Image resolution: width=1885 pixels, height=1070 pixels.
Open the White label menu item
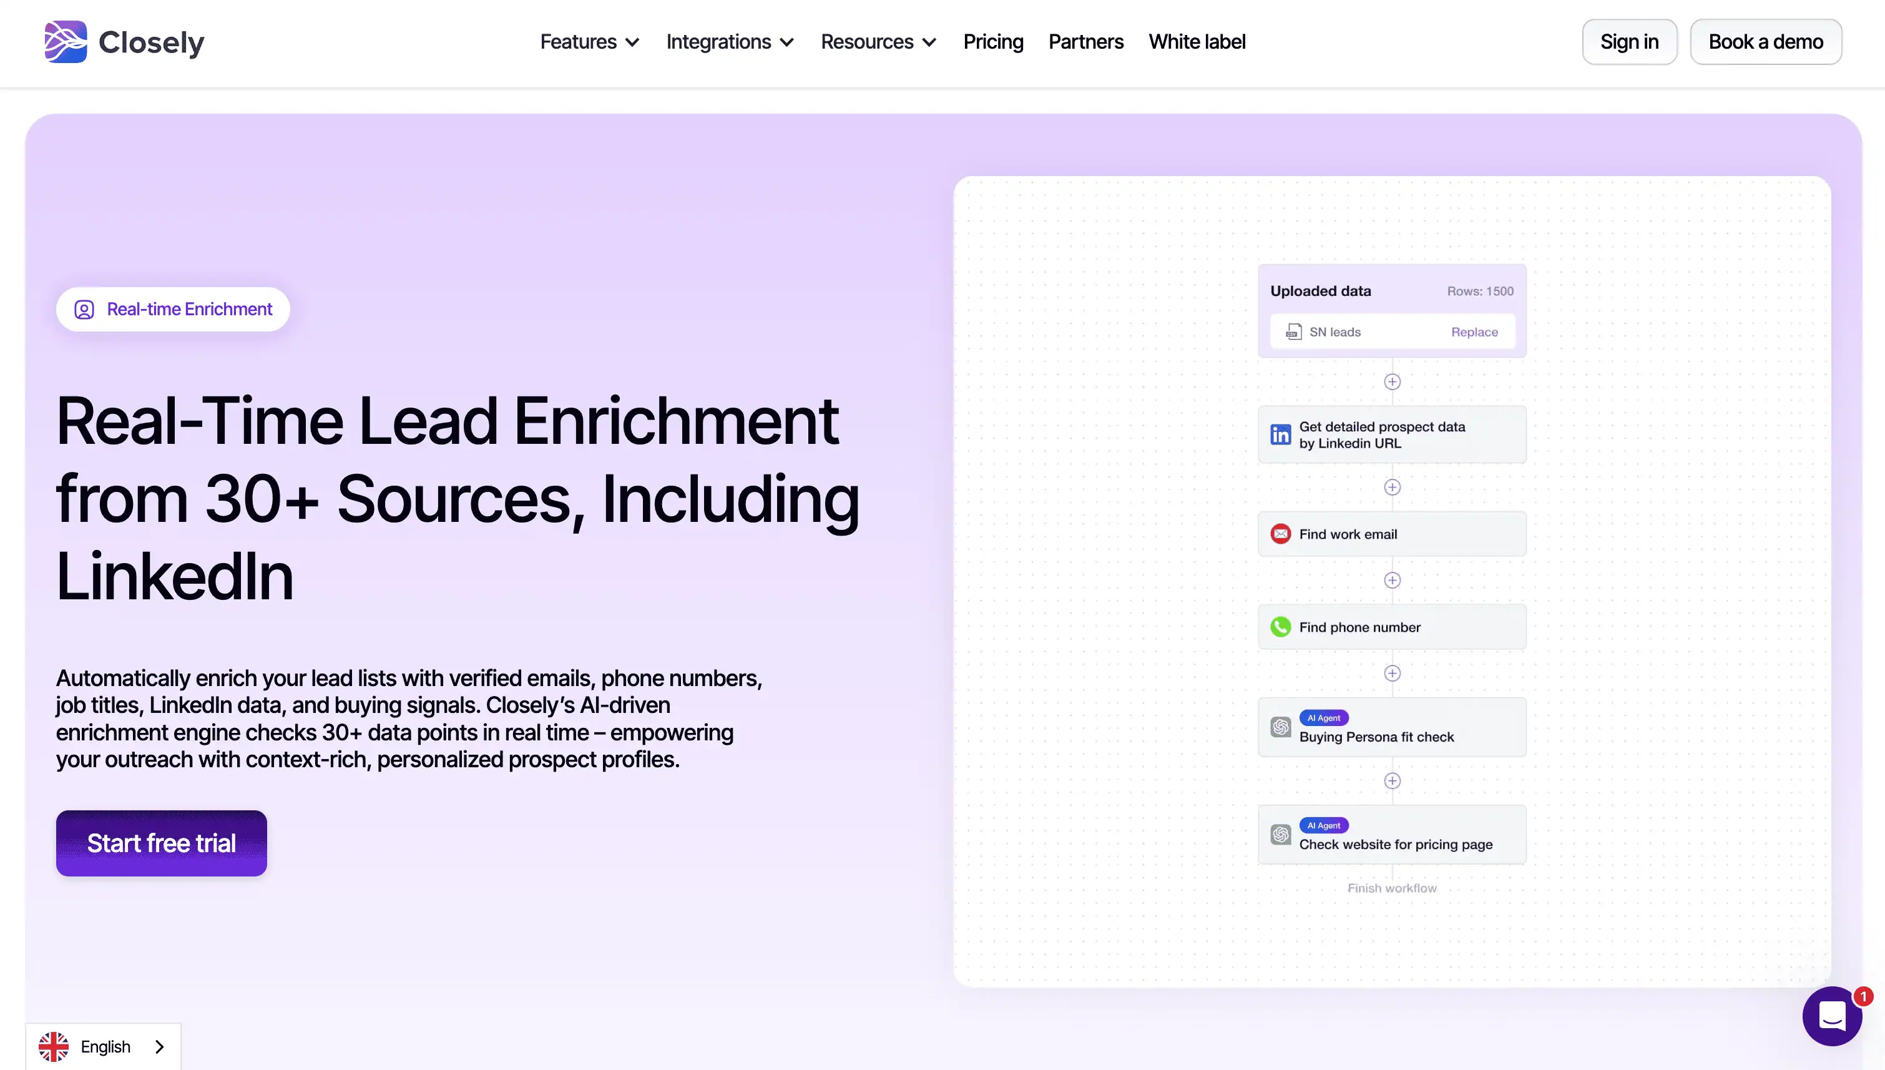coord(1197,42)
